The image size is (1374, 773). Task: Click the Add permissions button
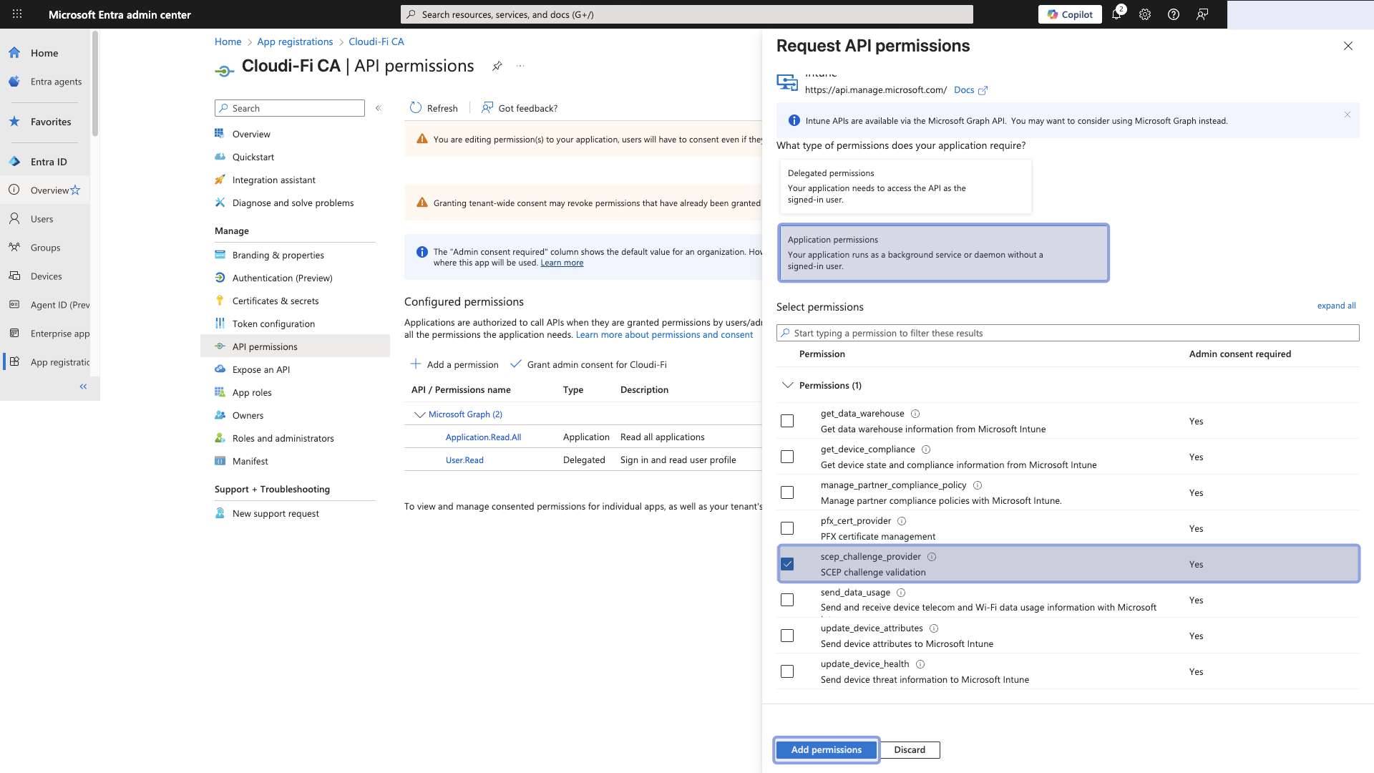(826, 749)
